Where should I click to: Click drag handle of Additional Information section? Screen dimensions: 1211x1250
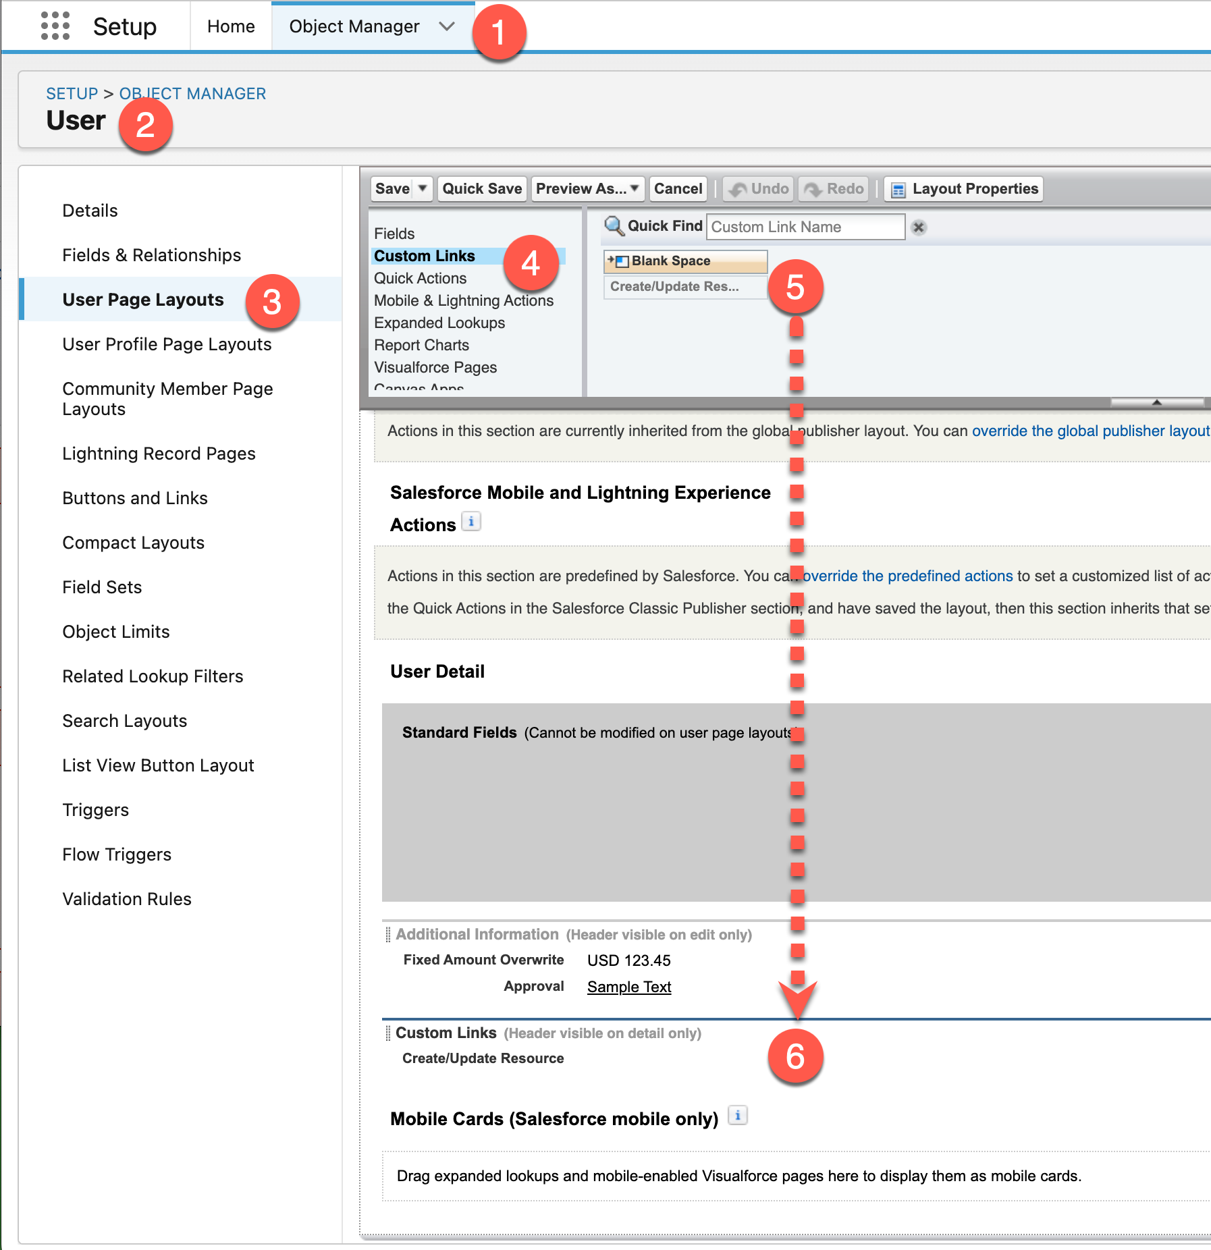pyautogui.click(x=388, y=935)
